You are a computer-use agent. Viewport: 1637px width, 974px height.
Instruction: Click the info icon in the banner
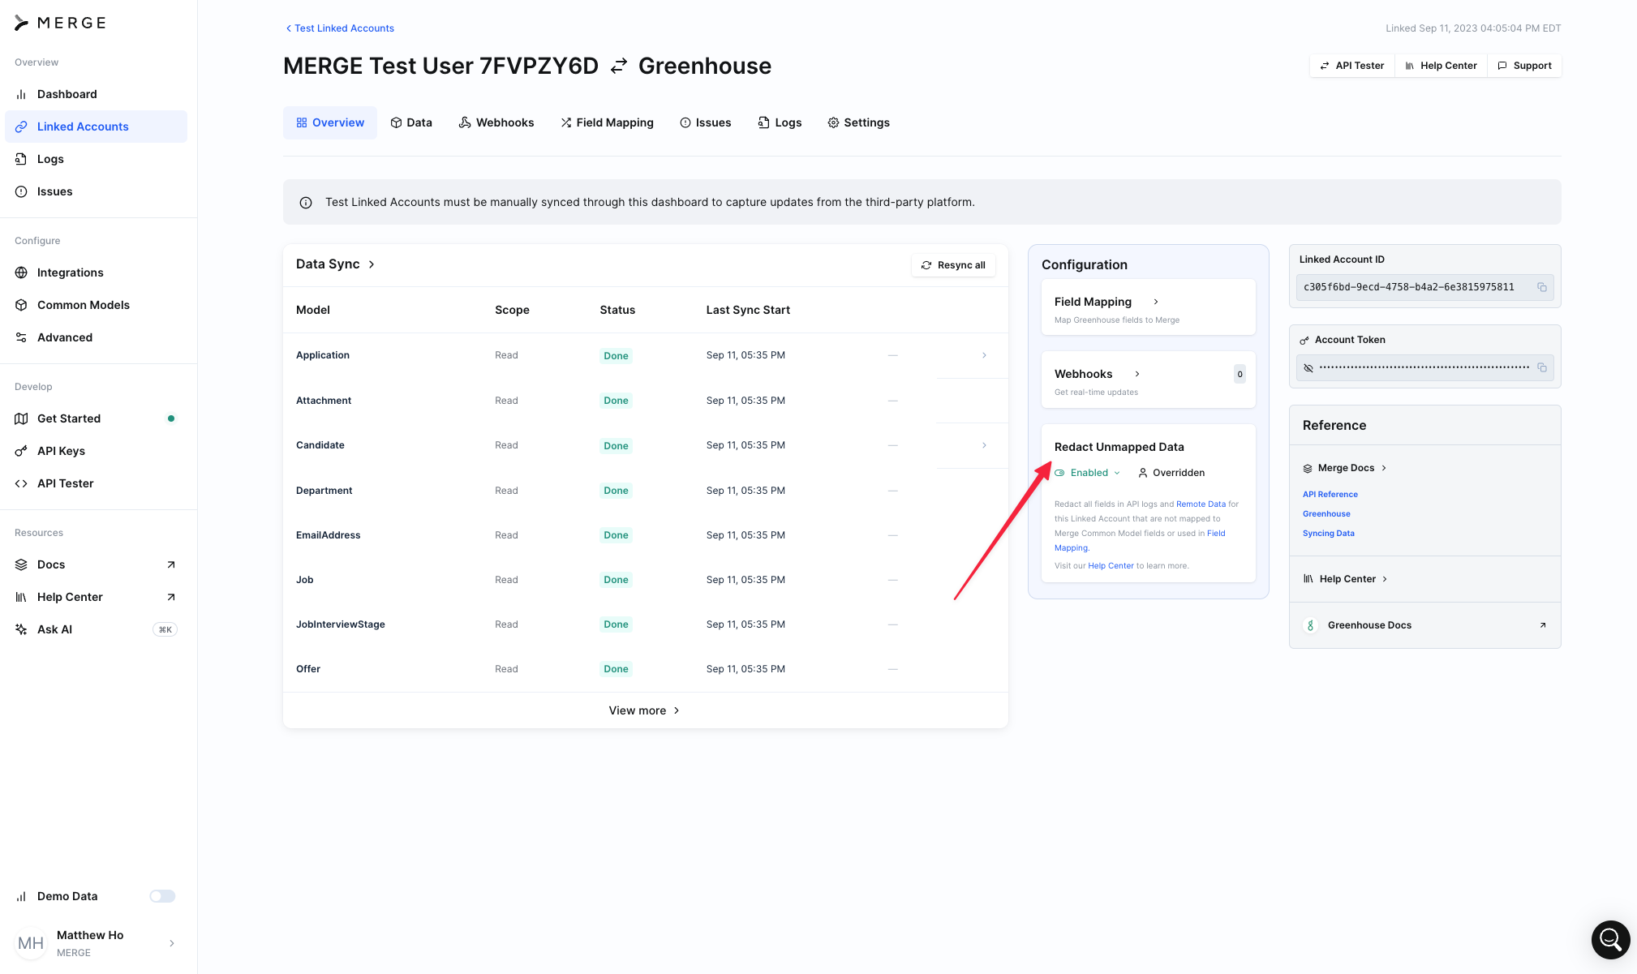click(306, 203)
